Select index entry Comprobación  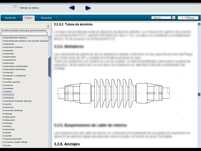coord(9,60)
